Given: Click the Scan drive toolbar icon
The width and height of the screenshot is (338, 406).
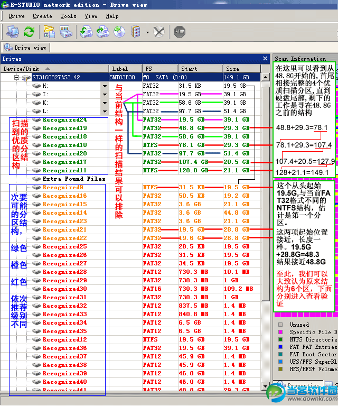Looking at the screenshot, I should [x=66, y=32].
